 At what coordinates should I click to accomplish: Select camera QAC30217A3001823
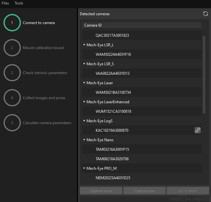[142, 35]
